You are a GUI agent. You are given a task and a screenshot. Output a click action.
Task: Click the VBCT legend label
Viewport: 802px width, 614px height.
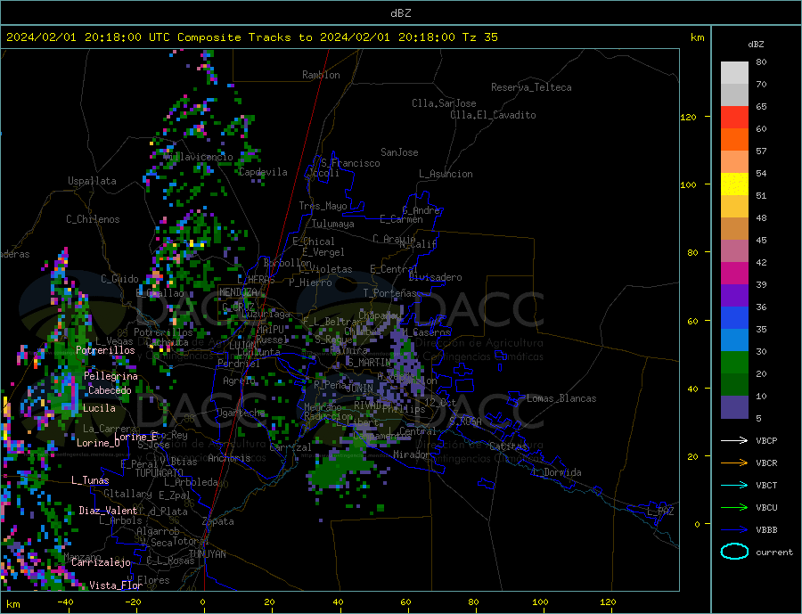[766, 485]
